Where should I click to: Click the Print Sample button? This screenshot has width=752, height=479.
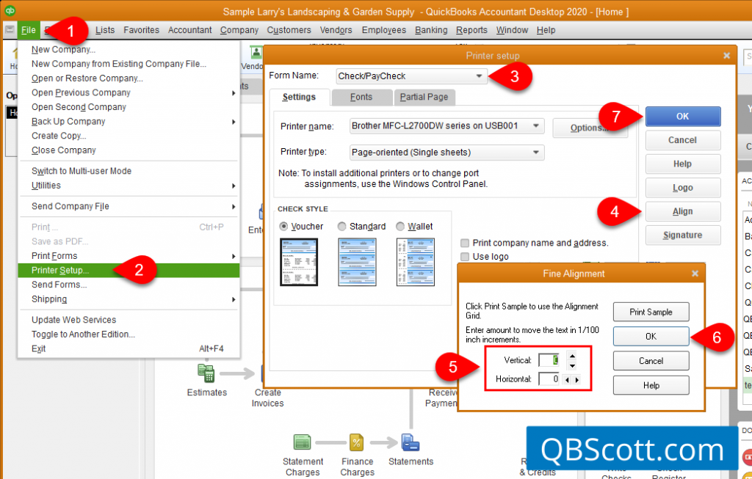point(651,312)
